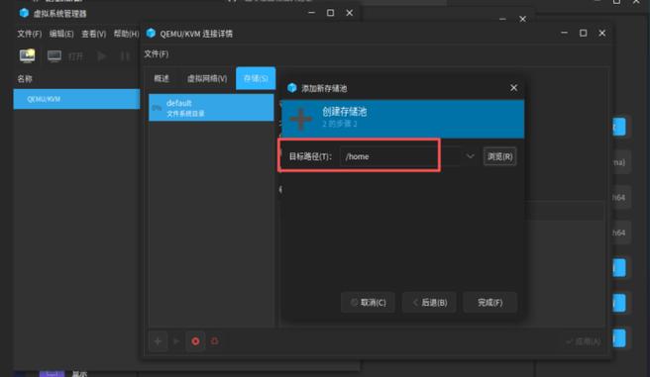This screenshot has height=377, width=650.
Task: Click the new virtual machine toolbar icon
Action: coord(28,55)
